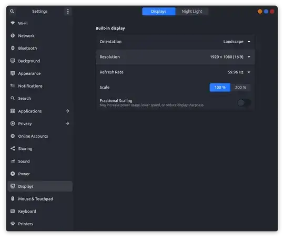
Task: Click the Mouse & Touchpad icon
Action: 13,198
